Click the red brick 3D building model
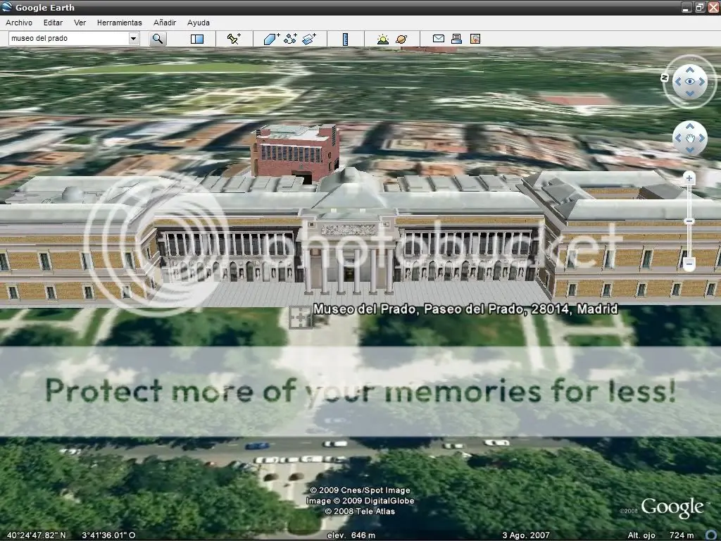This screenshot has height=541, width=721. [x=295, y=152]
